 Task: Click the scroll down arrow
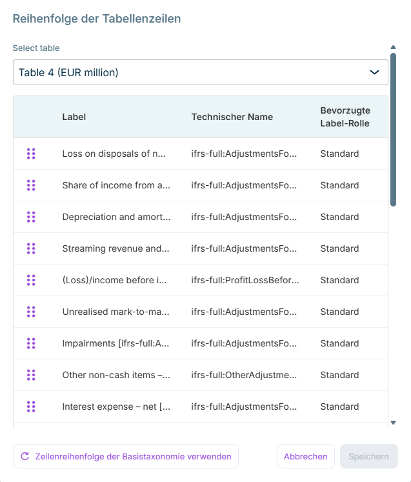tap(393, 423)
